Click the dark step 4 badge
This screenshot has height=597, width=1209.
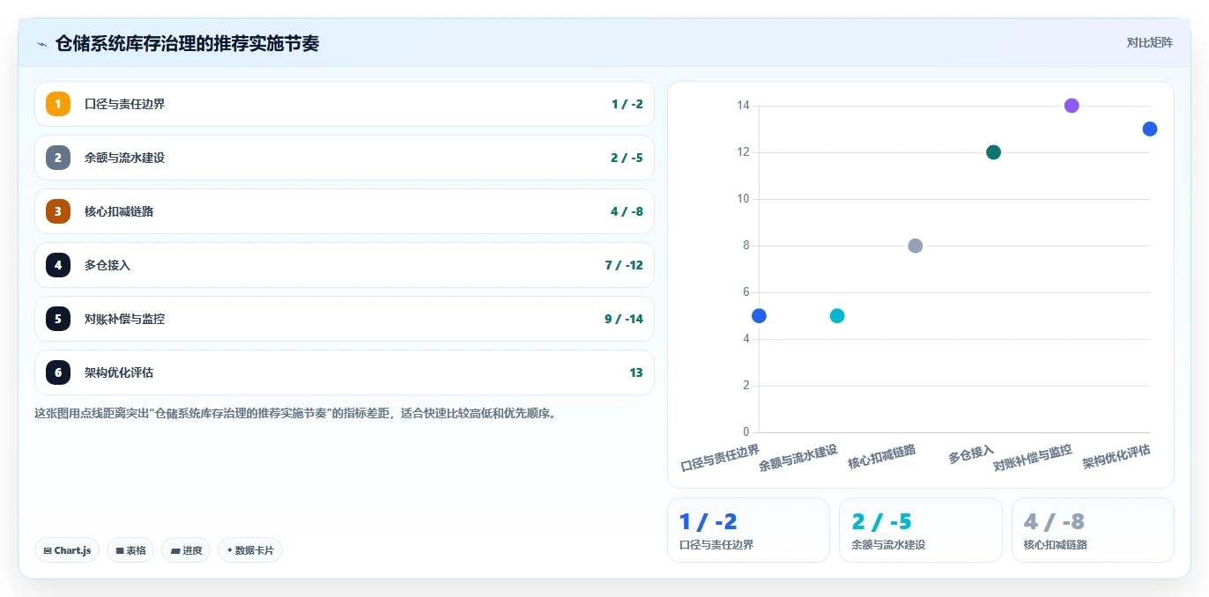(x=58, y=265)
